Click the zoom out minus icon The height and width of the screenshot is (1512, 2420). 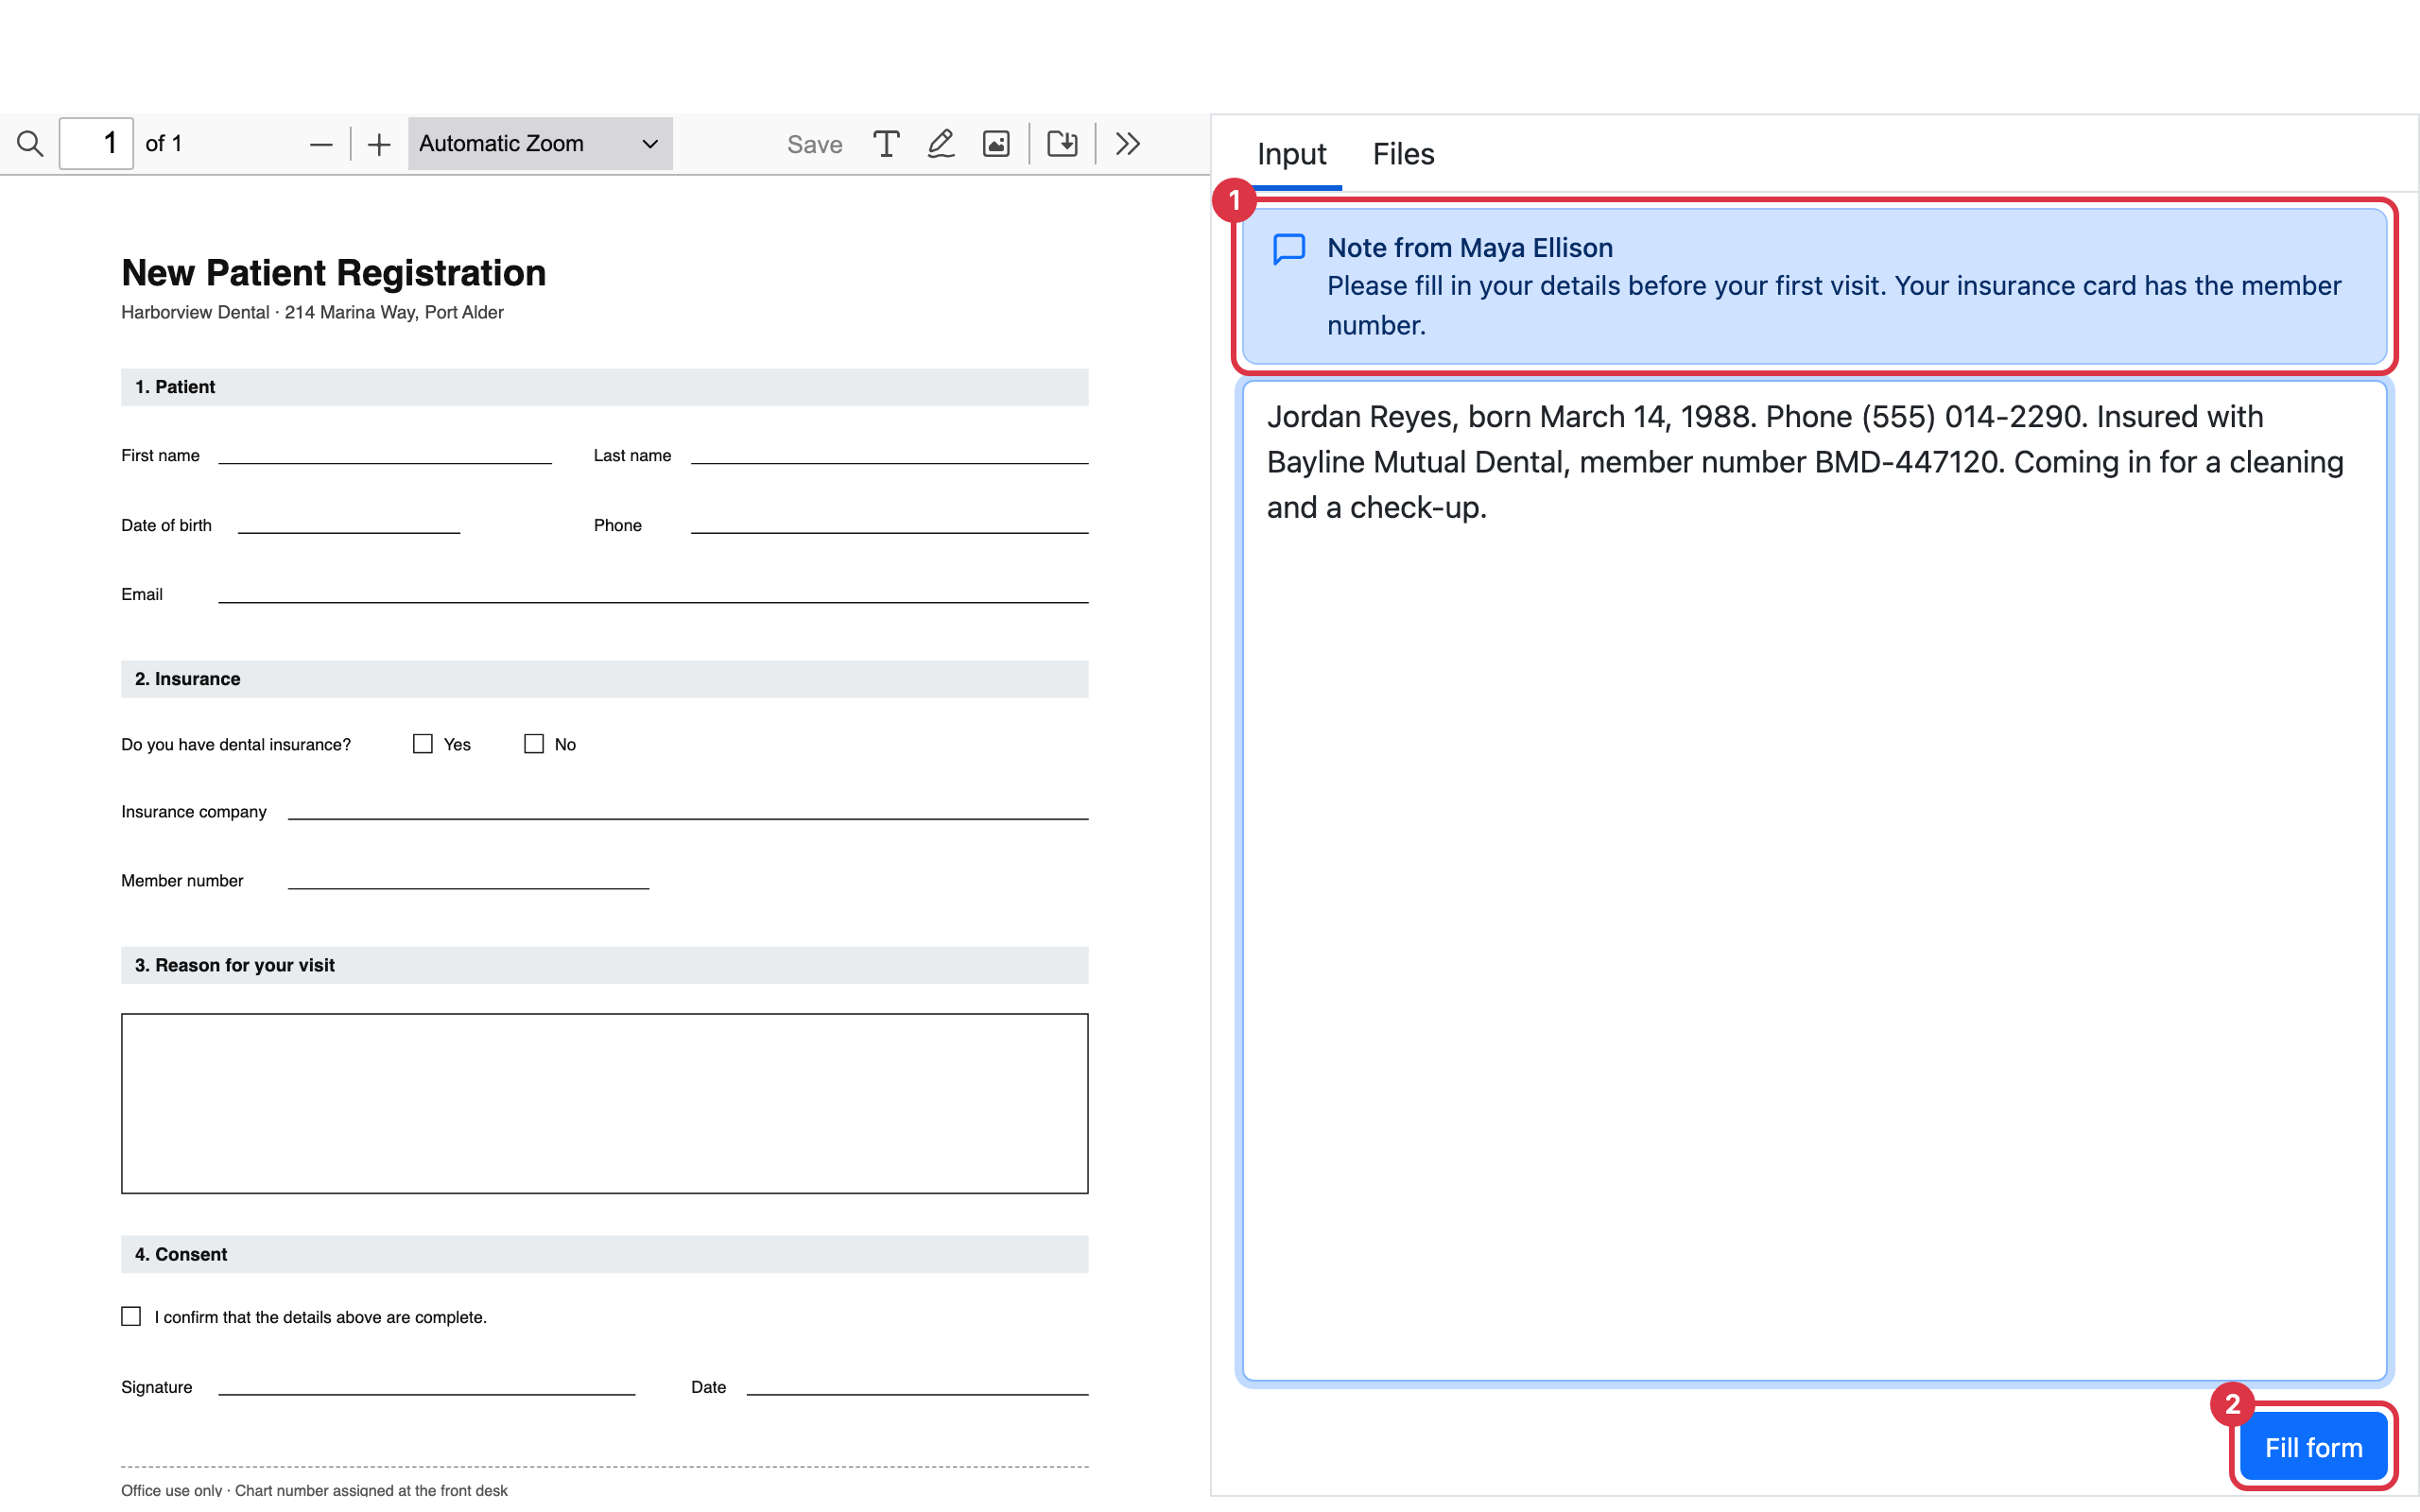pos(320,144)
